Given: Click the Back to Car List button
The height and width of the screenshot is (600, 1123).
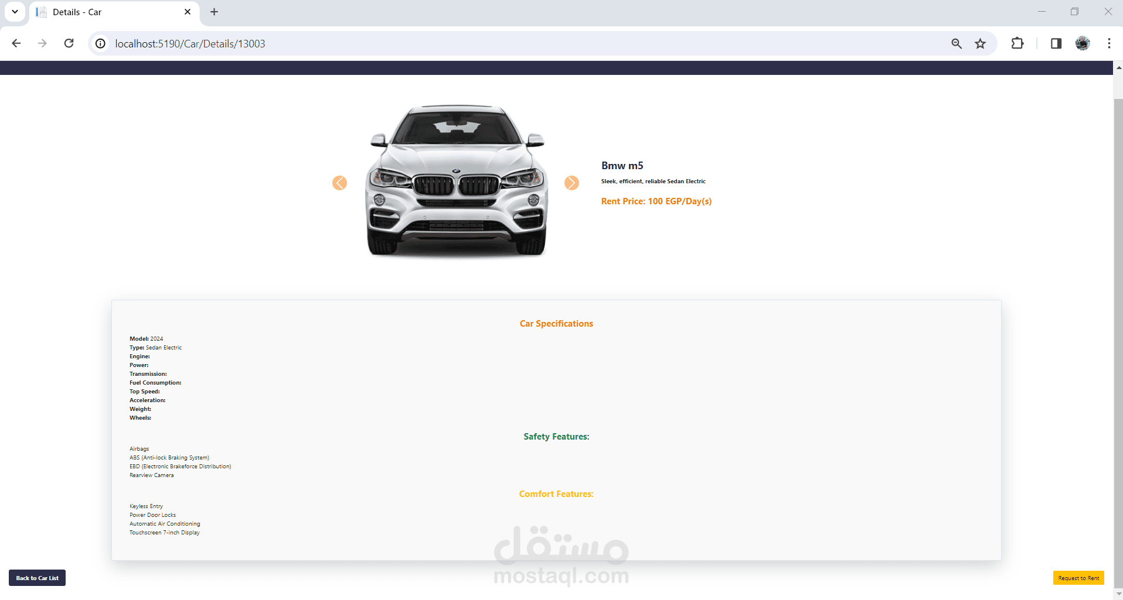Looking at the screenshot, I should coord(37,578).
